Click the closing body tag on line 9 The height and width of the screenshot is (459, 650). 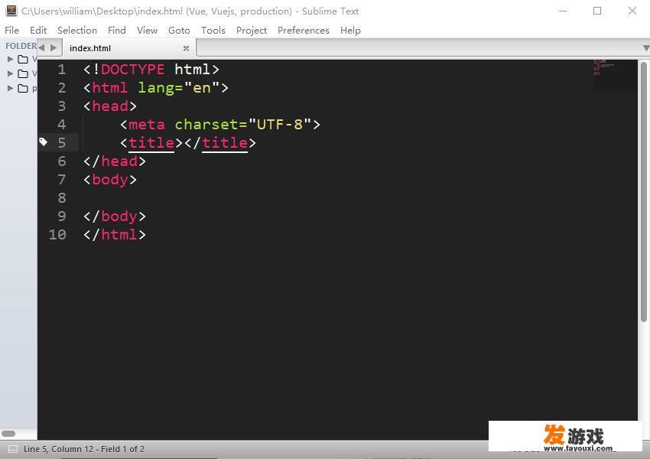click(115, 216)
